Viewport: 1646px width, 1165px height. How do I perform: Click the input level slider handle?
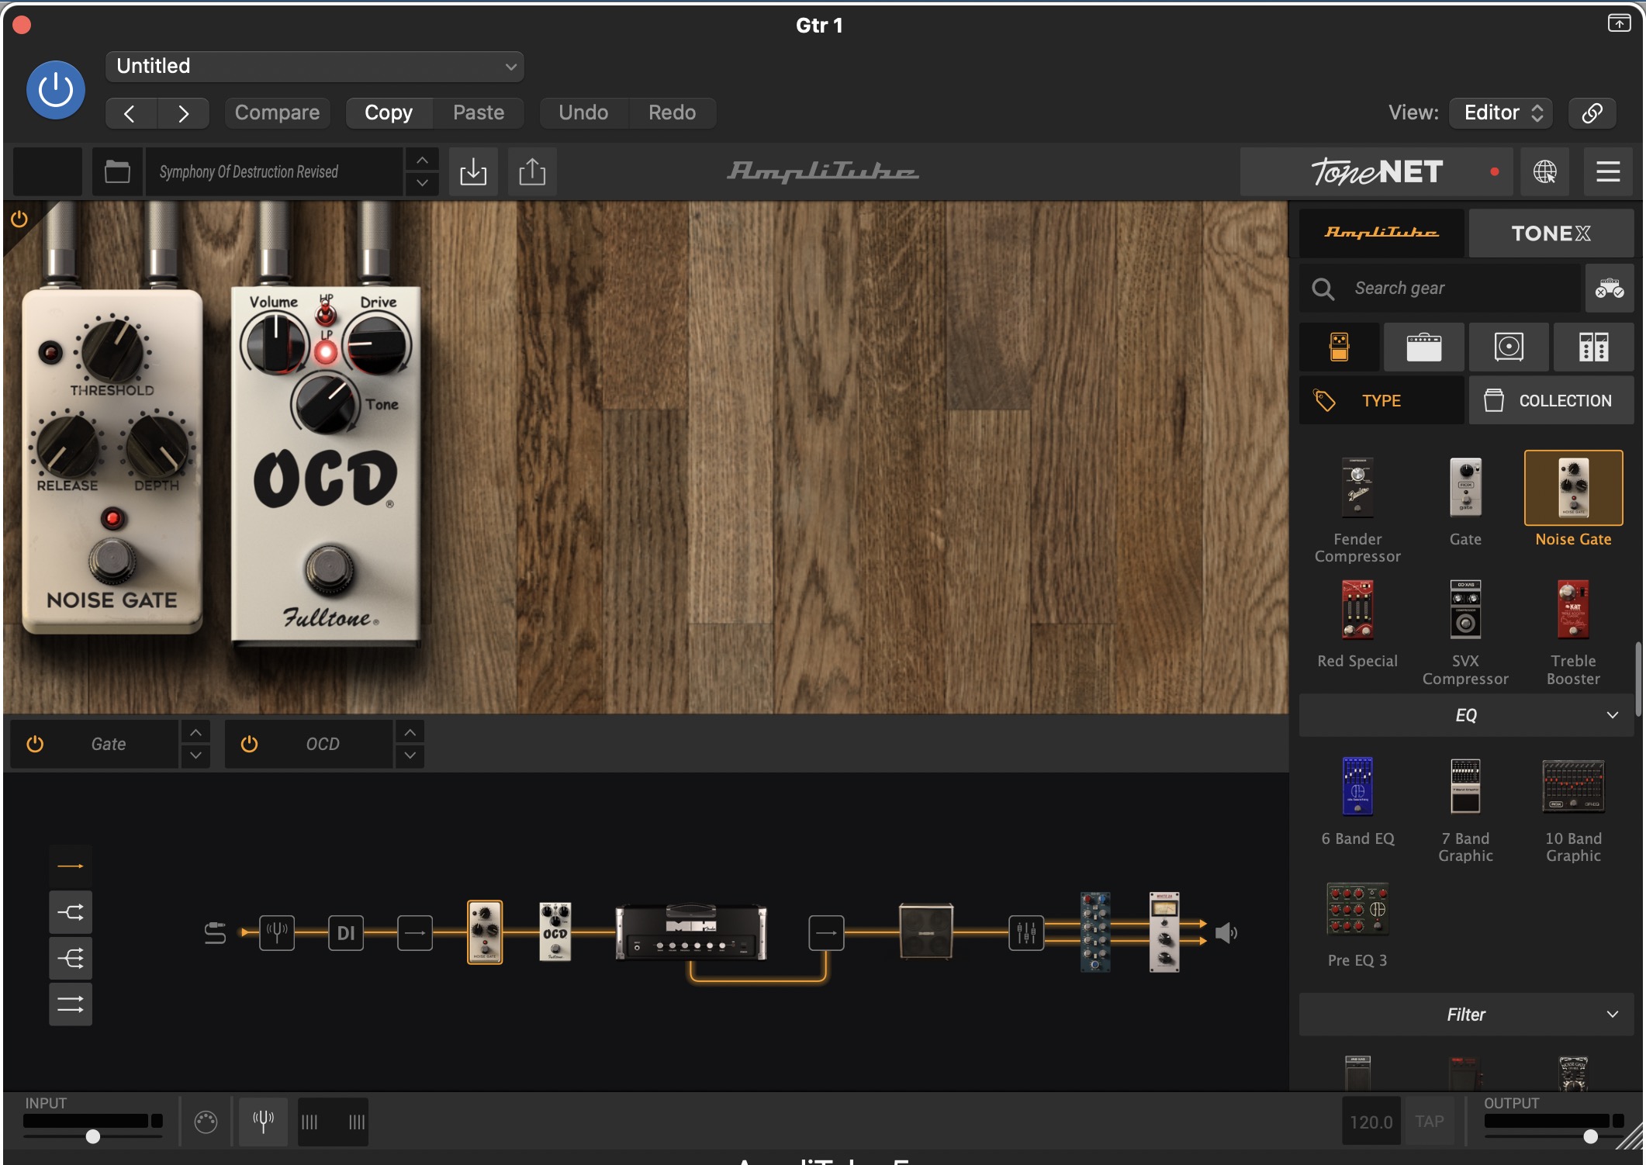[x=93, y=1136]
